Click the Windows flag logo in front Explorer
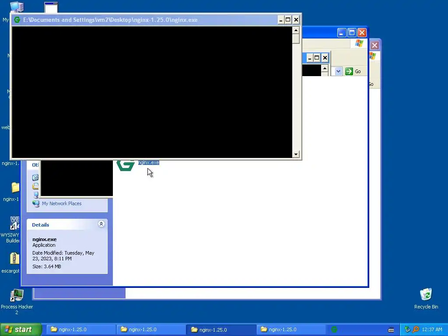448x336 pixels. coord(359,43)
